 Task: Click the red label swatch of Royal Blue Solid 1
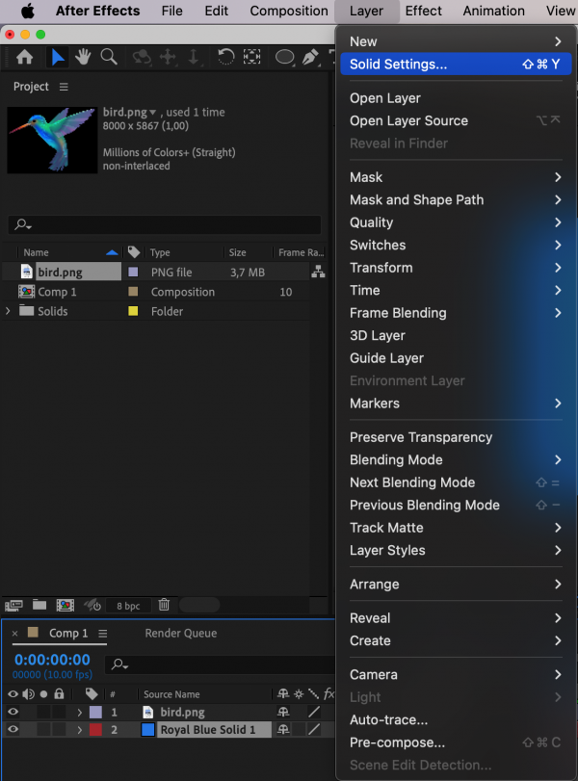[96, 729]
